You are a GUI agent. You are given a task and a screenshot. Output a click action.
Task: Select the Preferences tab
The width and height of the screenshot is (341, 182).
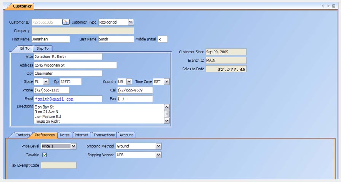pos(45,135)
